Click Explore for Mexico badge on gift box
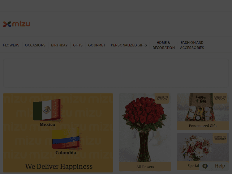This screenshot has width=232, height=174. (x=220, y=98)
